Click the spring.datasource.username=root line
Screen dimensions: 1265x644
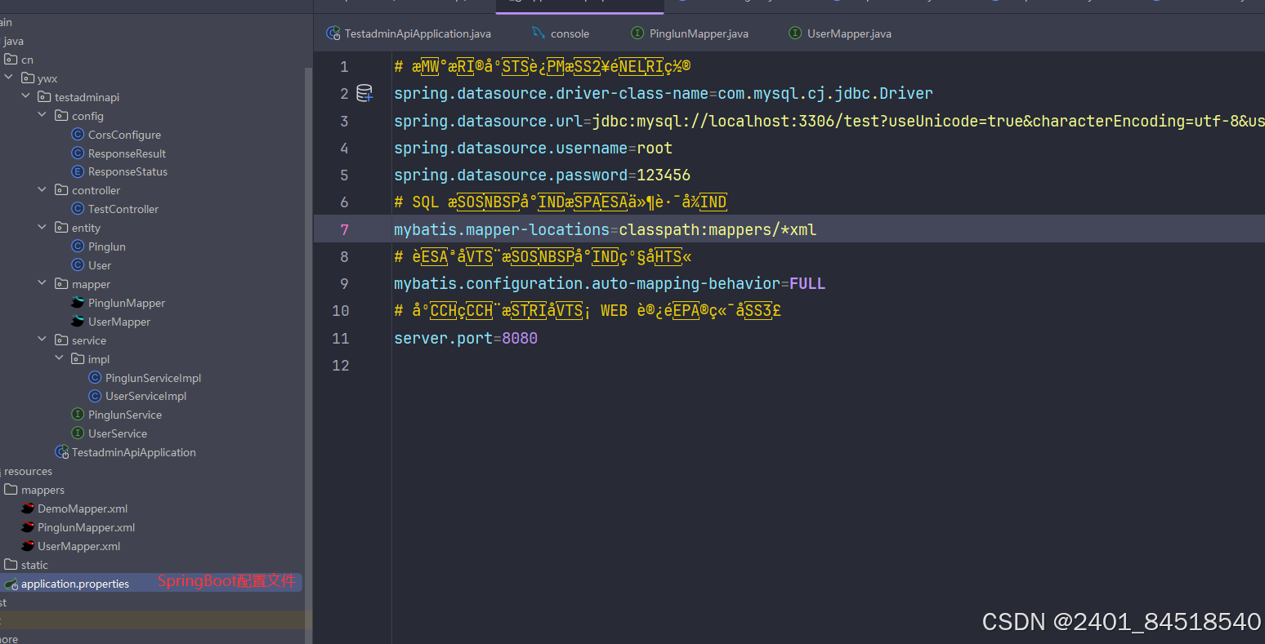pos(533,148)
